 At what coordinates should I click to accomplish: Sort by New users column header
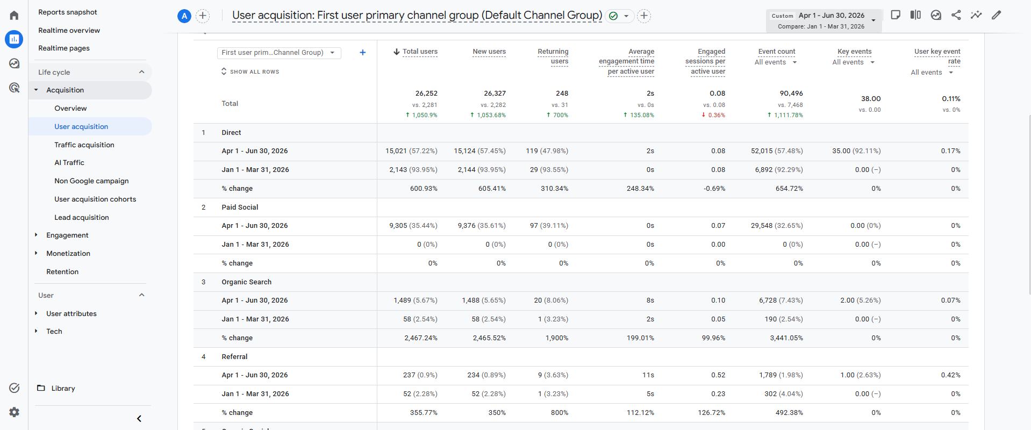click(x=489, y=52)
